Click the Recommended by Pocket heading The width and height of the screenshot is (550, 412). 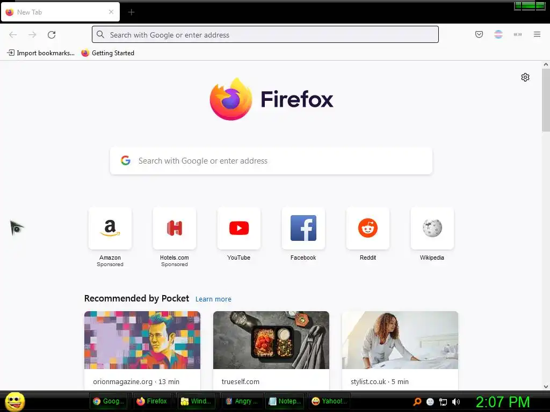pos(136,298)
